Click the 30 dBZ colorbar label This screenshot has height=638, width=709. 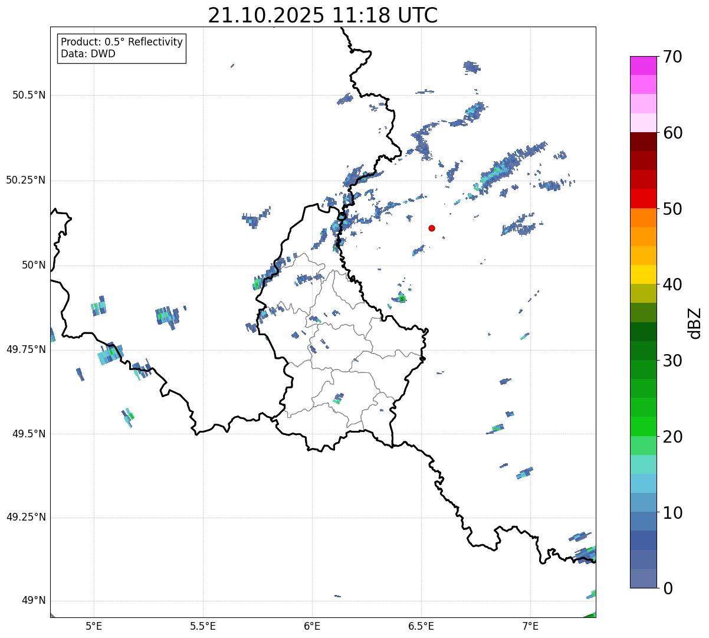(x=672, y=361)
